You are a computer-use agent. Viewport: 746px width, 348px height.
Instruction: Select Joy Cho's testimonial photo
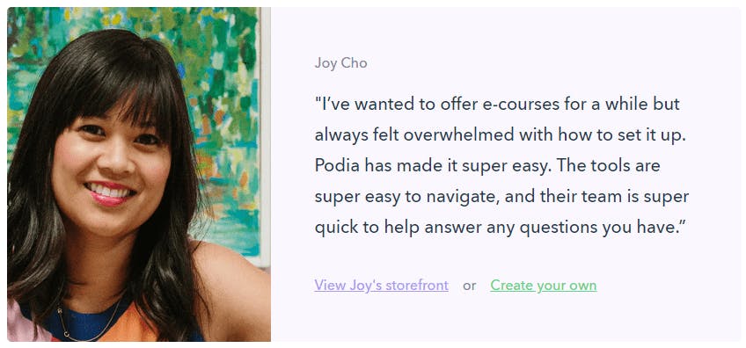pyautogui.click(x=139, y=175)
